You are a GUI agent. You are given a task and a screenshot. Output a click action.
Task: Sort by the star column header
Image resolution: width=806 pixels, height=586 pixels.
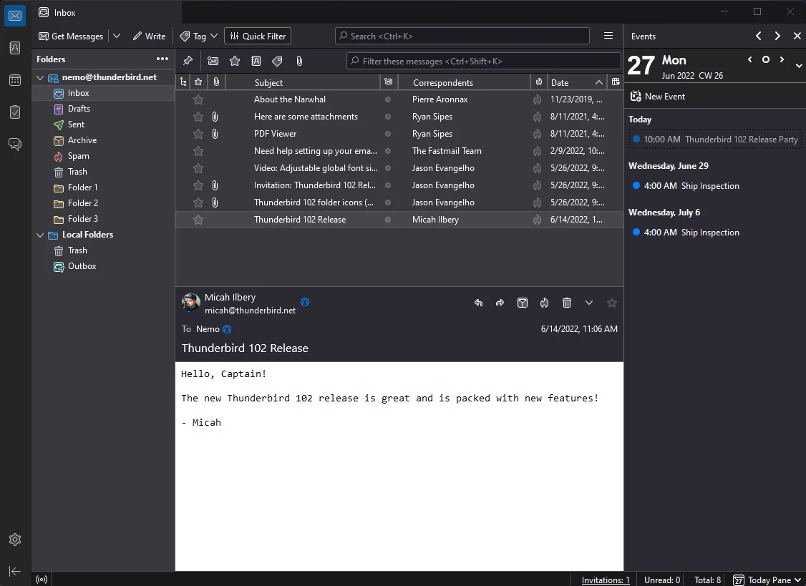pos(198,82)
